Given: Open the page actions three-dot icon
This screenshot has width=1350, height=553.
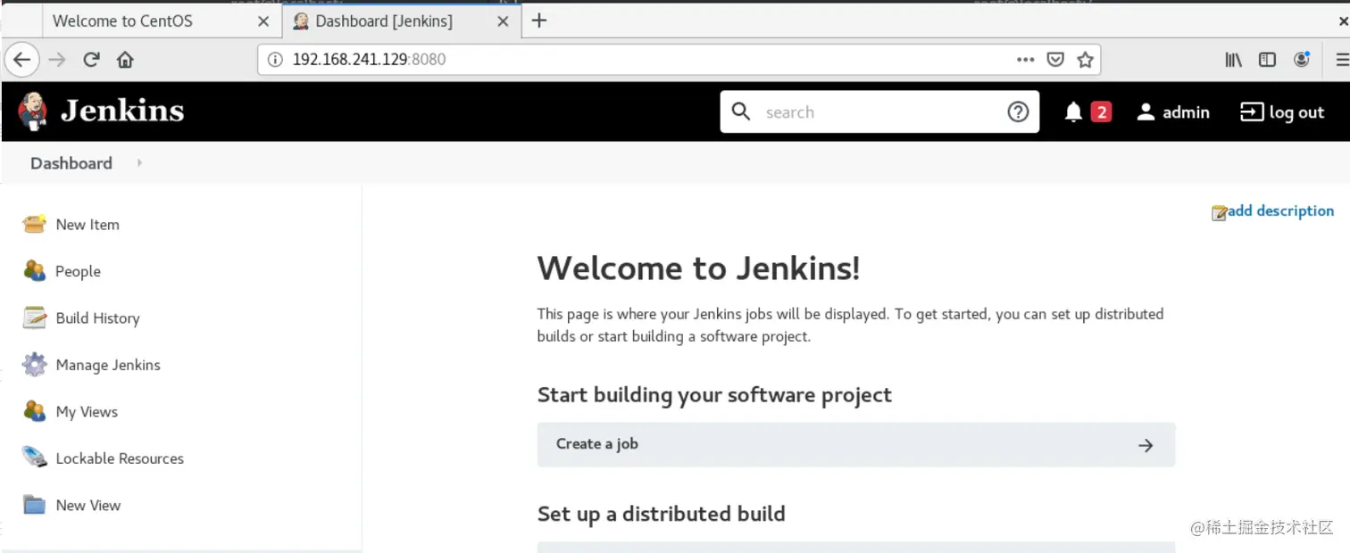Looking at the screenshot, I should click(1025, 60).
